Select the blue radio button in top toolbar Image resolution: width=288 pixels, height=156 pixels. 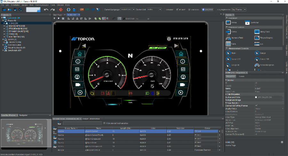[x=203, y=10]
